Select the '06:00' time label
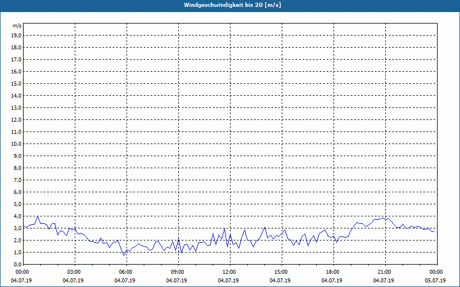Screen dimensions: 460x287 click(x=125, y=272)
